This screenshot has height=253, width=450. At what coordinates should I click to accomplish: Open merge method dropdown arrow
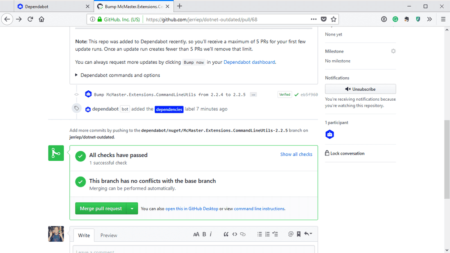[x=132, y=209]
